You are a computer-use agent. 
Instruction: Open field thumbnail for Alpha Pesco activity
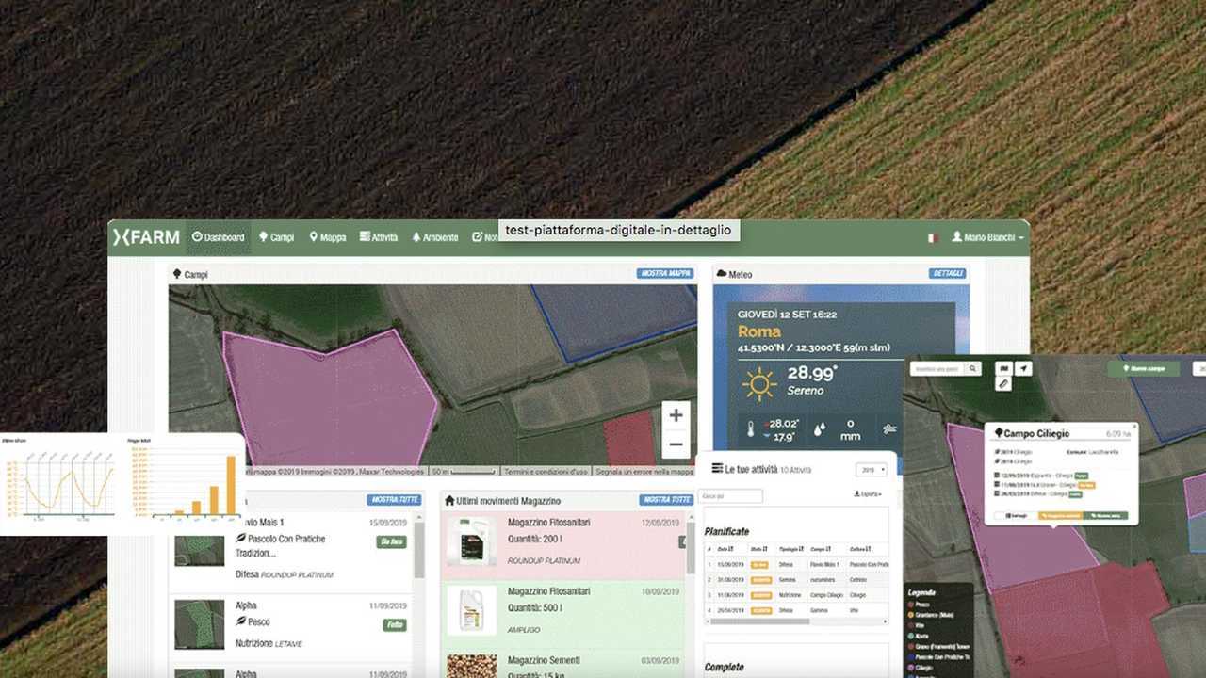pyautogui.click(x=200, y=624)
